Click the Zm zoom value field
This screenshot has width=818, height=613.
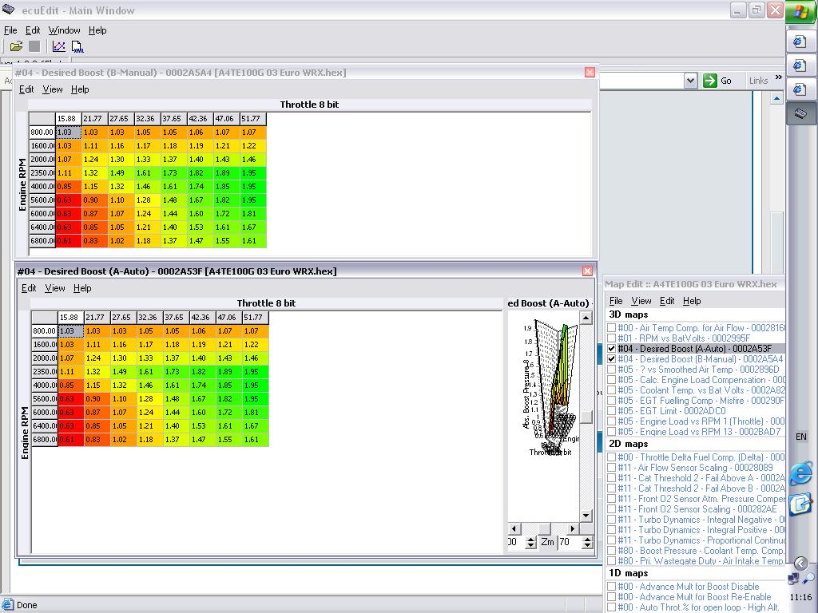click(570, 542)
